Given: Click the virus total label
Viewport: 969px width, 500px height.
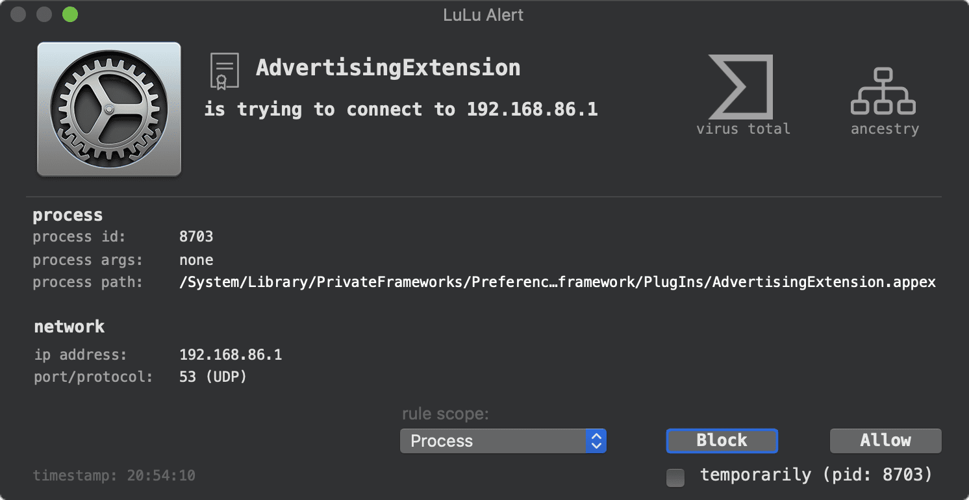Looking at the screenshot, I should point(743,129).
